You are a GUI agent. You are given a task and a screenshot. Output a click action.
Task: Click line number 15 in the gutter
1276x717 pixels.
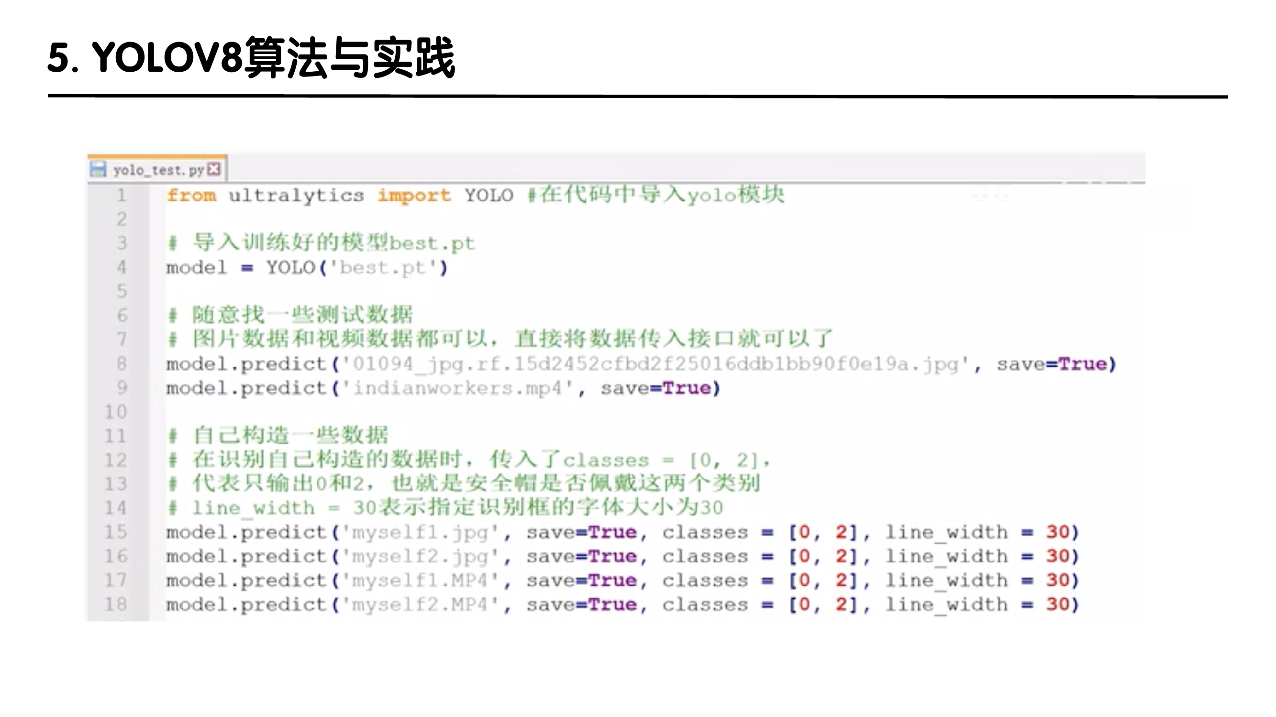(115, 532)
